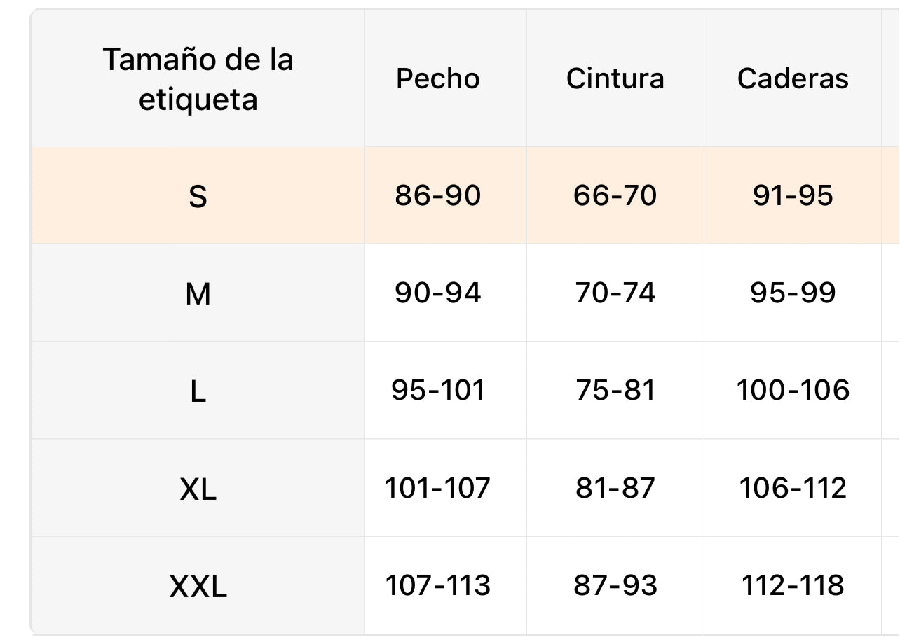Click the 70-74 waist cell
Viewport: 900px width, 642px height.
[x=615, y=293]
